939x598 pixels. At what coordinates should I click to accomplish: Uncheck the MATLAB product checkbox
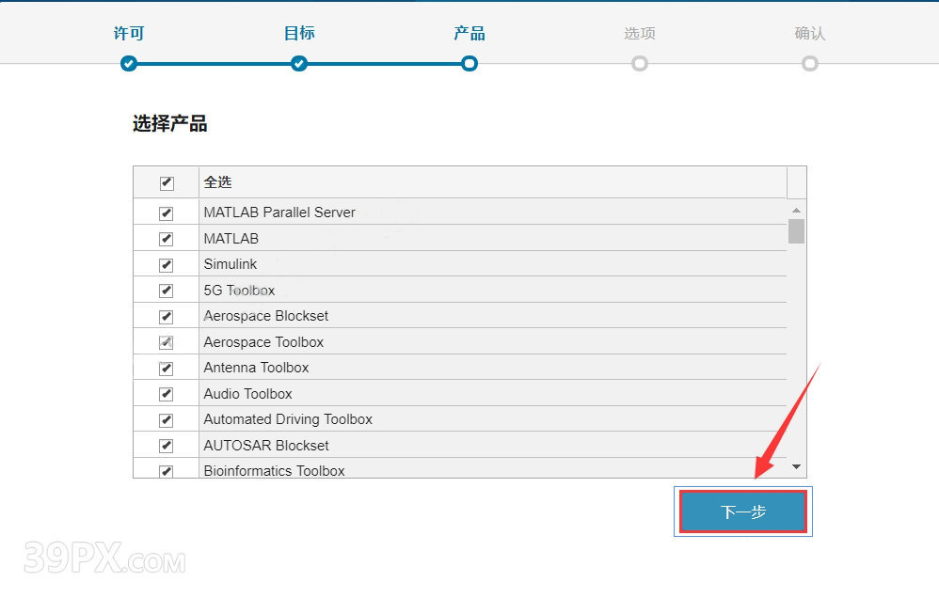tap(166, 239)
